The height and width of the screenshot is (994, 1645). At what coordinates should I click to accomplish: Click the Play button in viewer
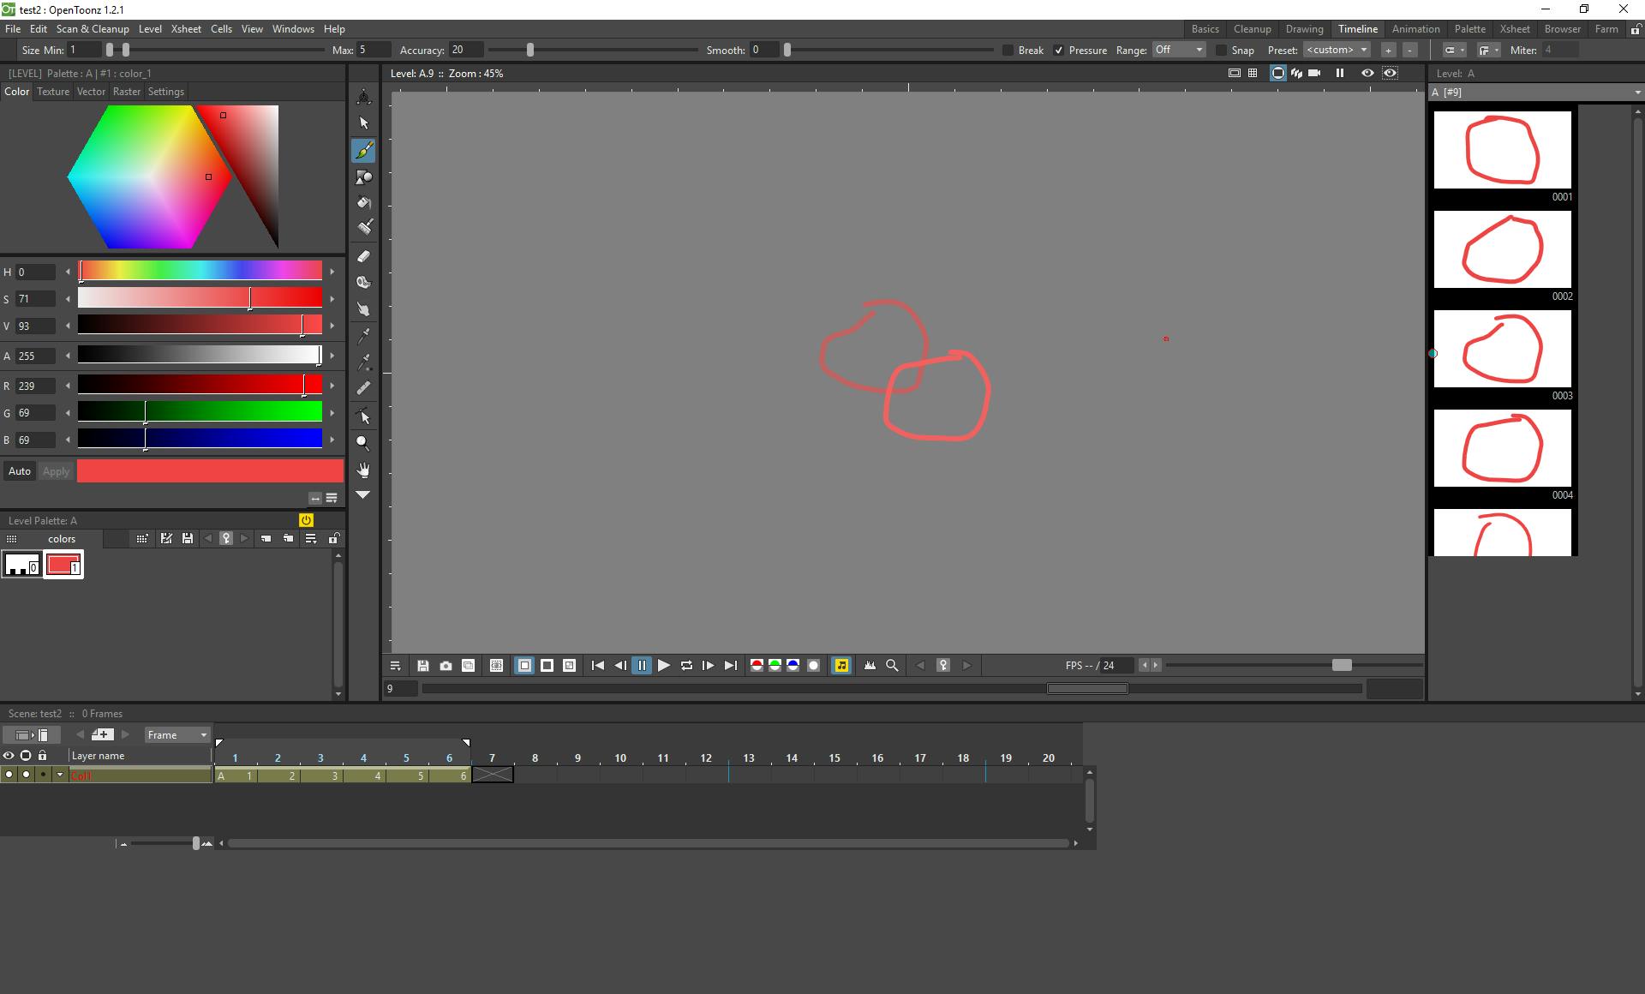pyautogui.click(x=664, y=666)
